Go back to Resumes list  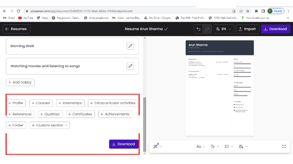(16, 29)
